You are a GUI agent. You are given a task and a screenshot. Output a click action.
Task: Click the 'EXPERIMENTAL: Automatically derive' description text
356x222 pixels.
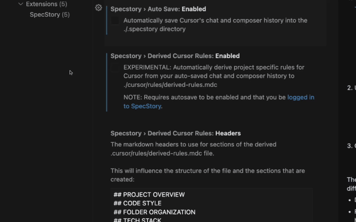coord(214,76)
